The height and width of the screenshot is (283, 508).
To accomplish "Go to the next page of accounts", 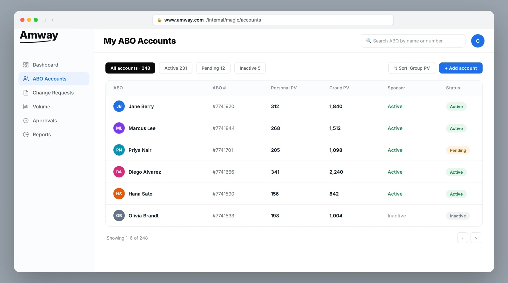I will click(x=476, y=238).
